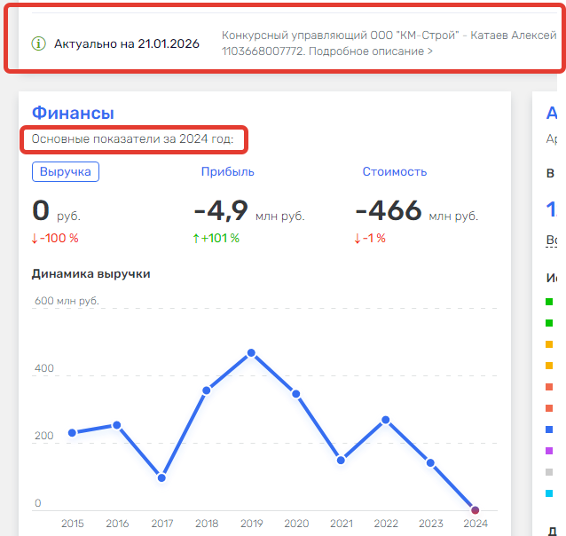Click the dotted-underlined link in the right panel
Viewport: 566px width, 536px height.
[551, 240]
